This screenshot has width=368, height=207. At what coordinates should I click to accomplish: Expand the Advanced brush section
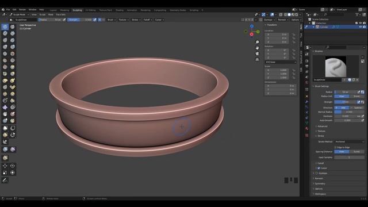[x=322, y=126]
